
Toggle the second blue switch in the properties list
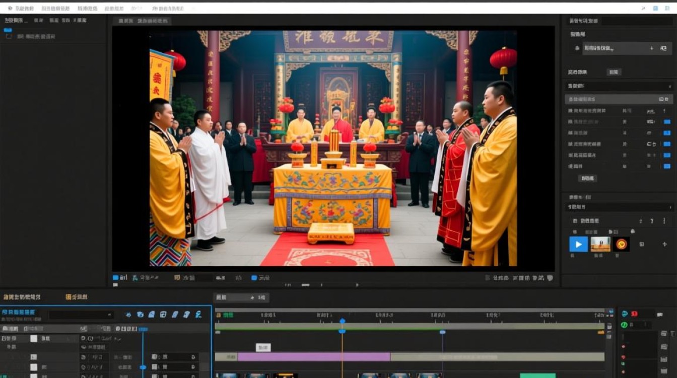[667, 133]
